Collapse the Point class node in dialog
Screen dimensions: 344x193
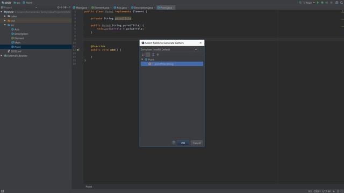click(x=142, y=60)
